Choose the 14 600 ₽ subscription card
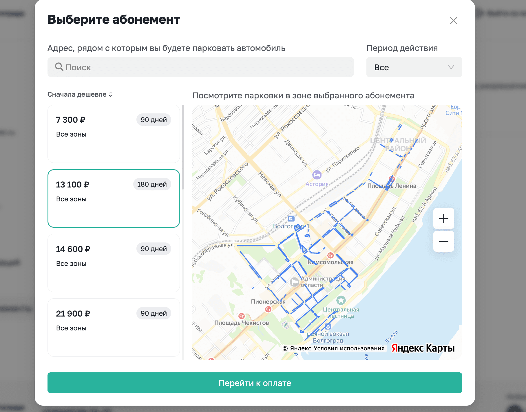Viewport: 526px width, 412px height. click(114, 263)
